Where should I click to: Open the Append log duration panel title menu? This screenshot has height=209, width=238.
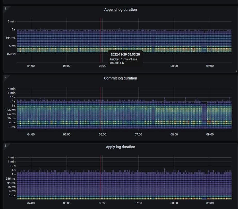pos(120,10)
